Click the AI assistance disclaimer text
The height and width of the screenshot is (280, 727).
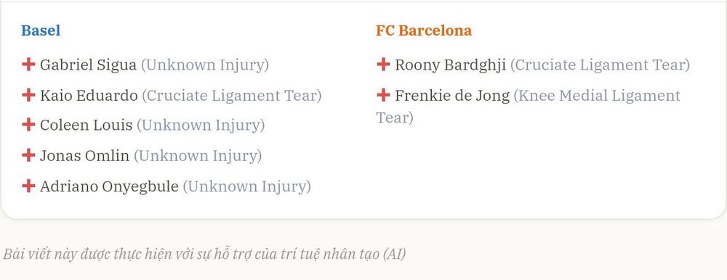(x=204, y=254)
